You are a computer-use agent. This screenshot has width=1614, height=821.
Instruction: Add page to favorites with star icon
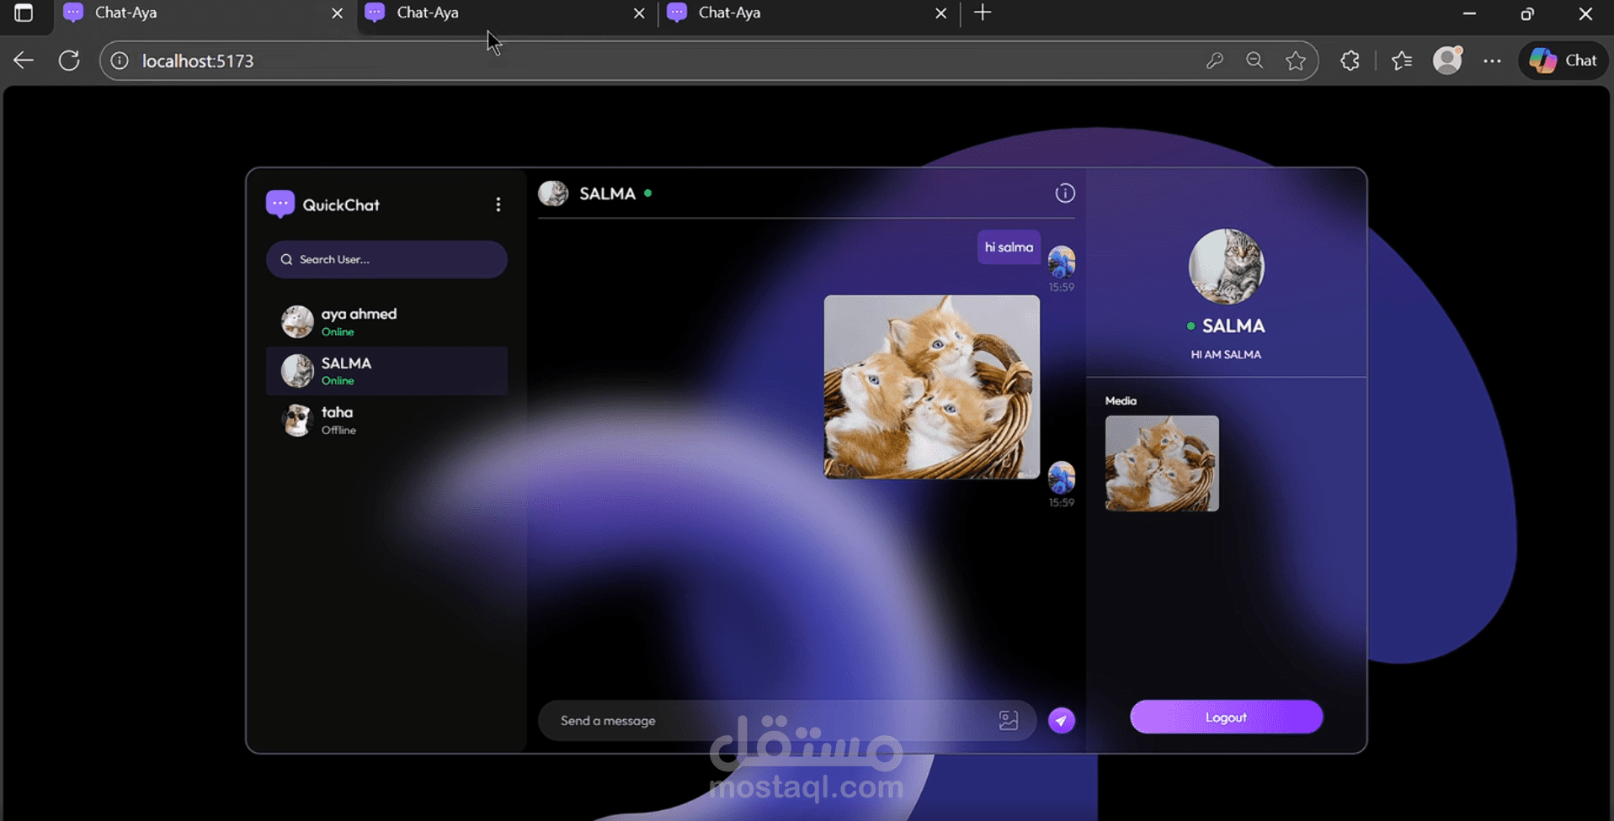tap(1296, 61)
